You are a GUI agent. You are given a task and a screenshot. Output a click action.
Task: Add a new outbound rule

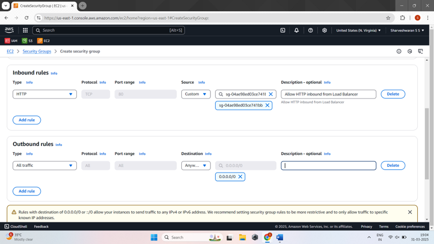coord(26,191)
